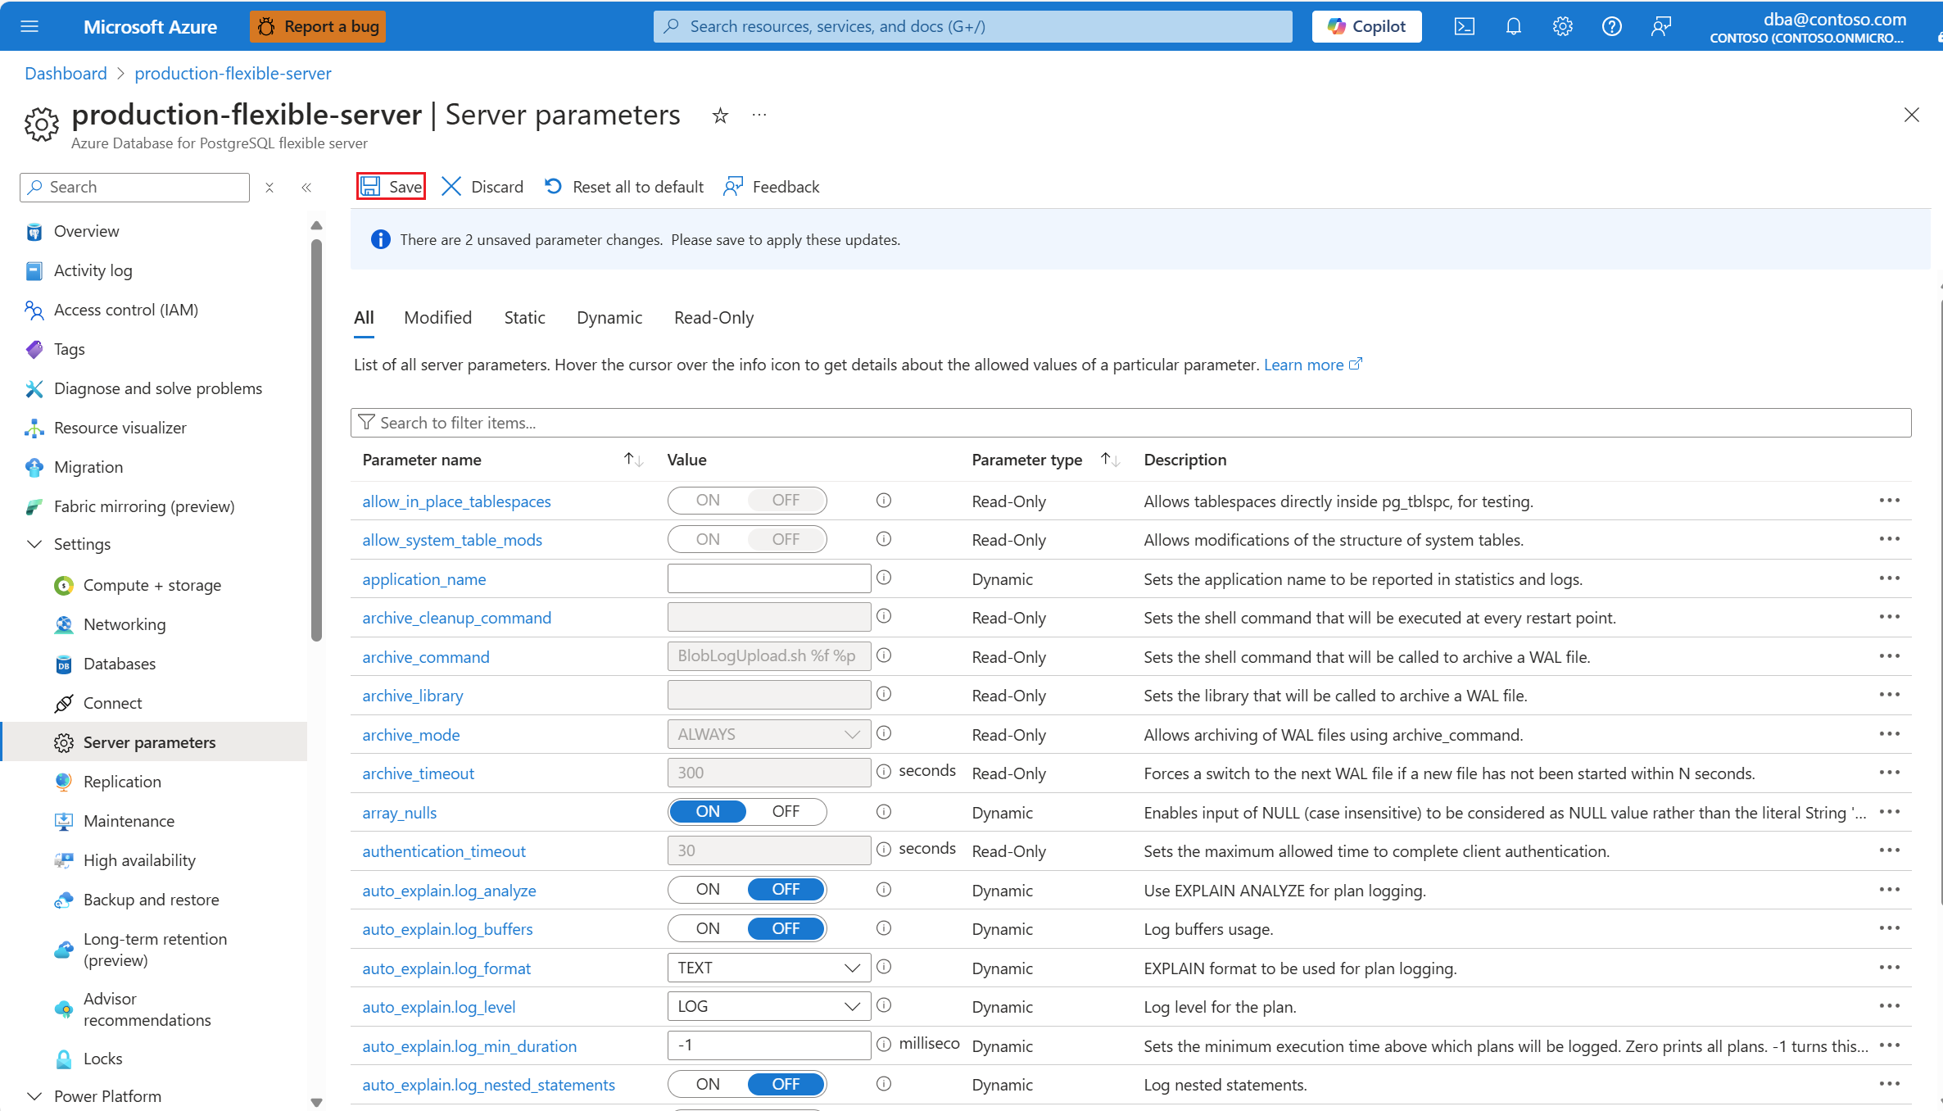The image size is (1943, 1111).
Task: Click the Save button
Action: [392, 187]
